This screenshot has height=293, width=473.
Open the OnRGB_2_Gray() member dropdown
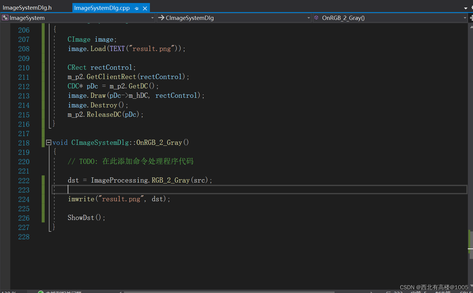point(390,18)
